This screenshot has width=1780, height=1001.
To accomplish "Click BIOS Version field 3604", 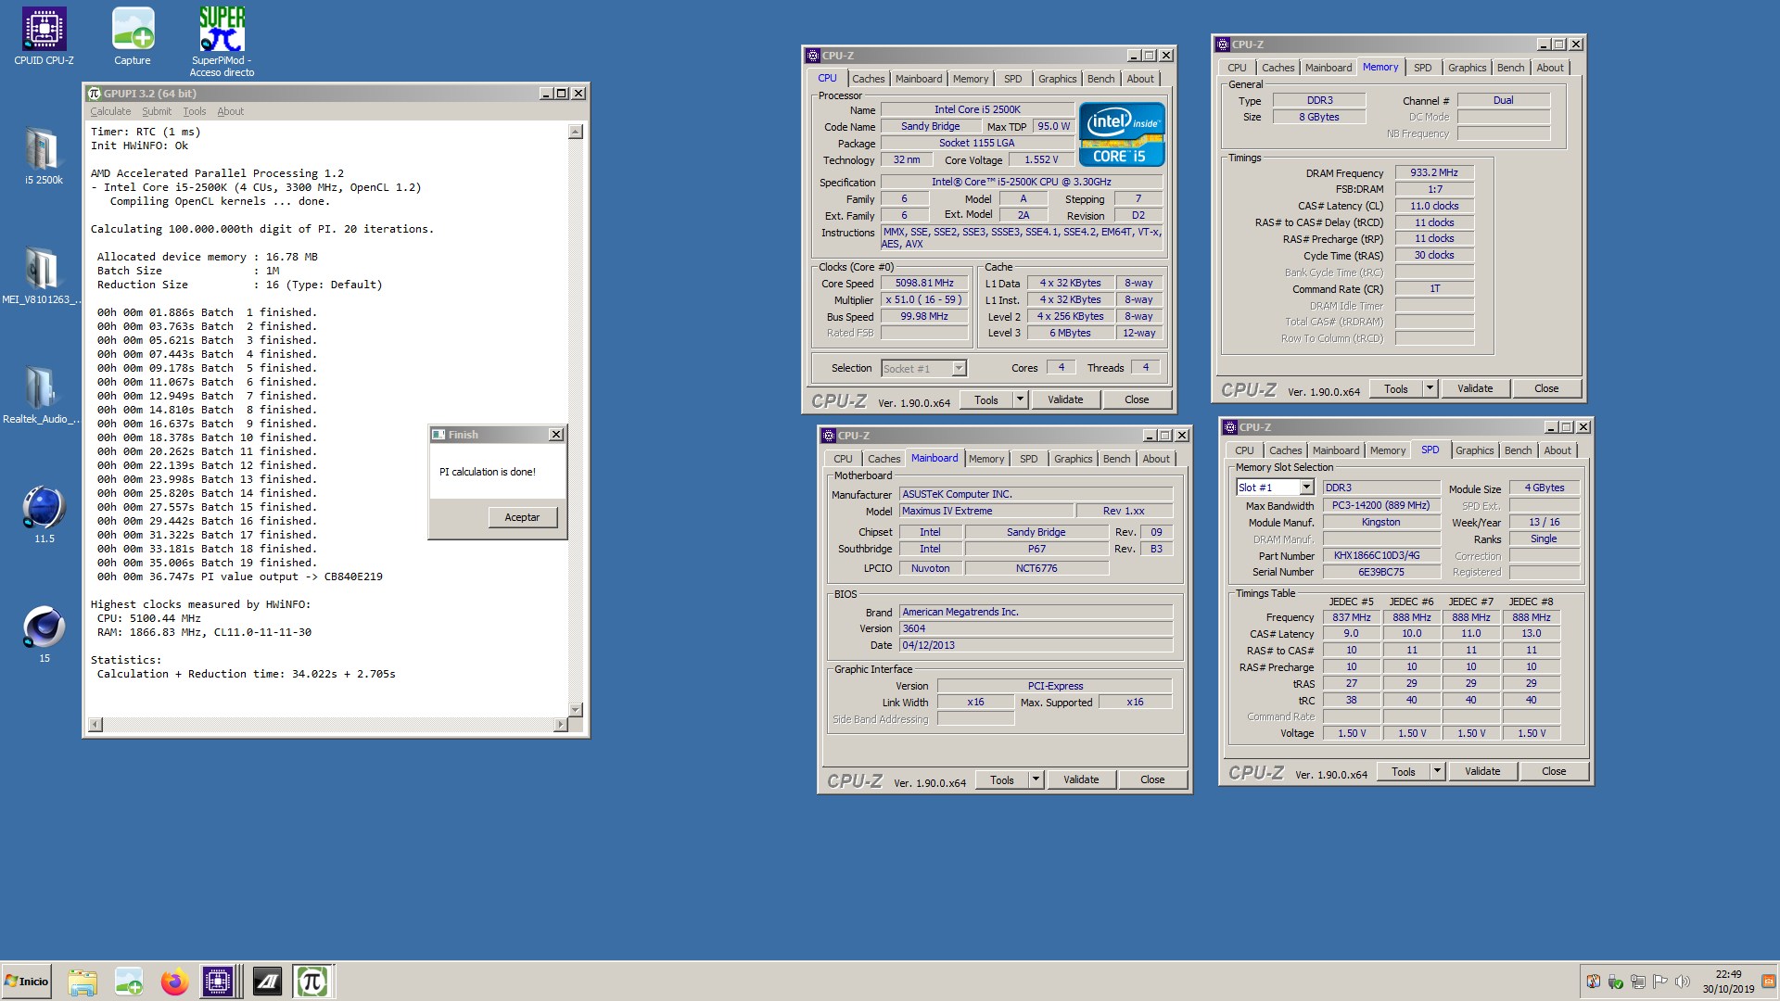I will coord(1036,628).
